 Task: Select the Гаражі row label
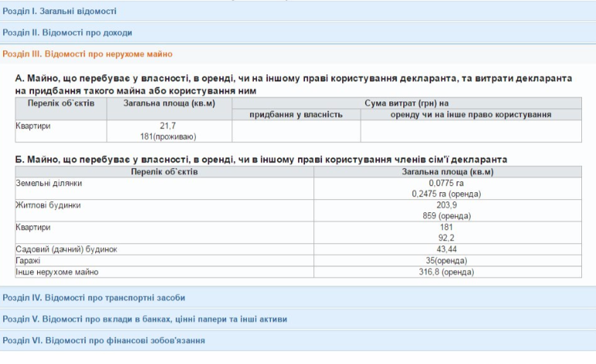click(x=29, y=261)
